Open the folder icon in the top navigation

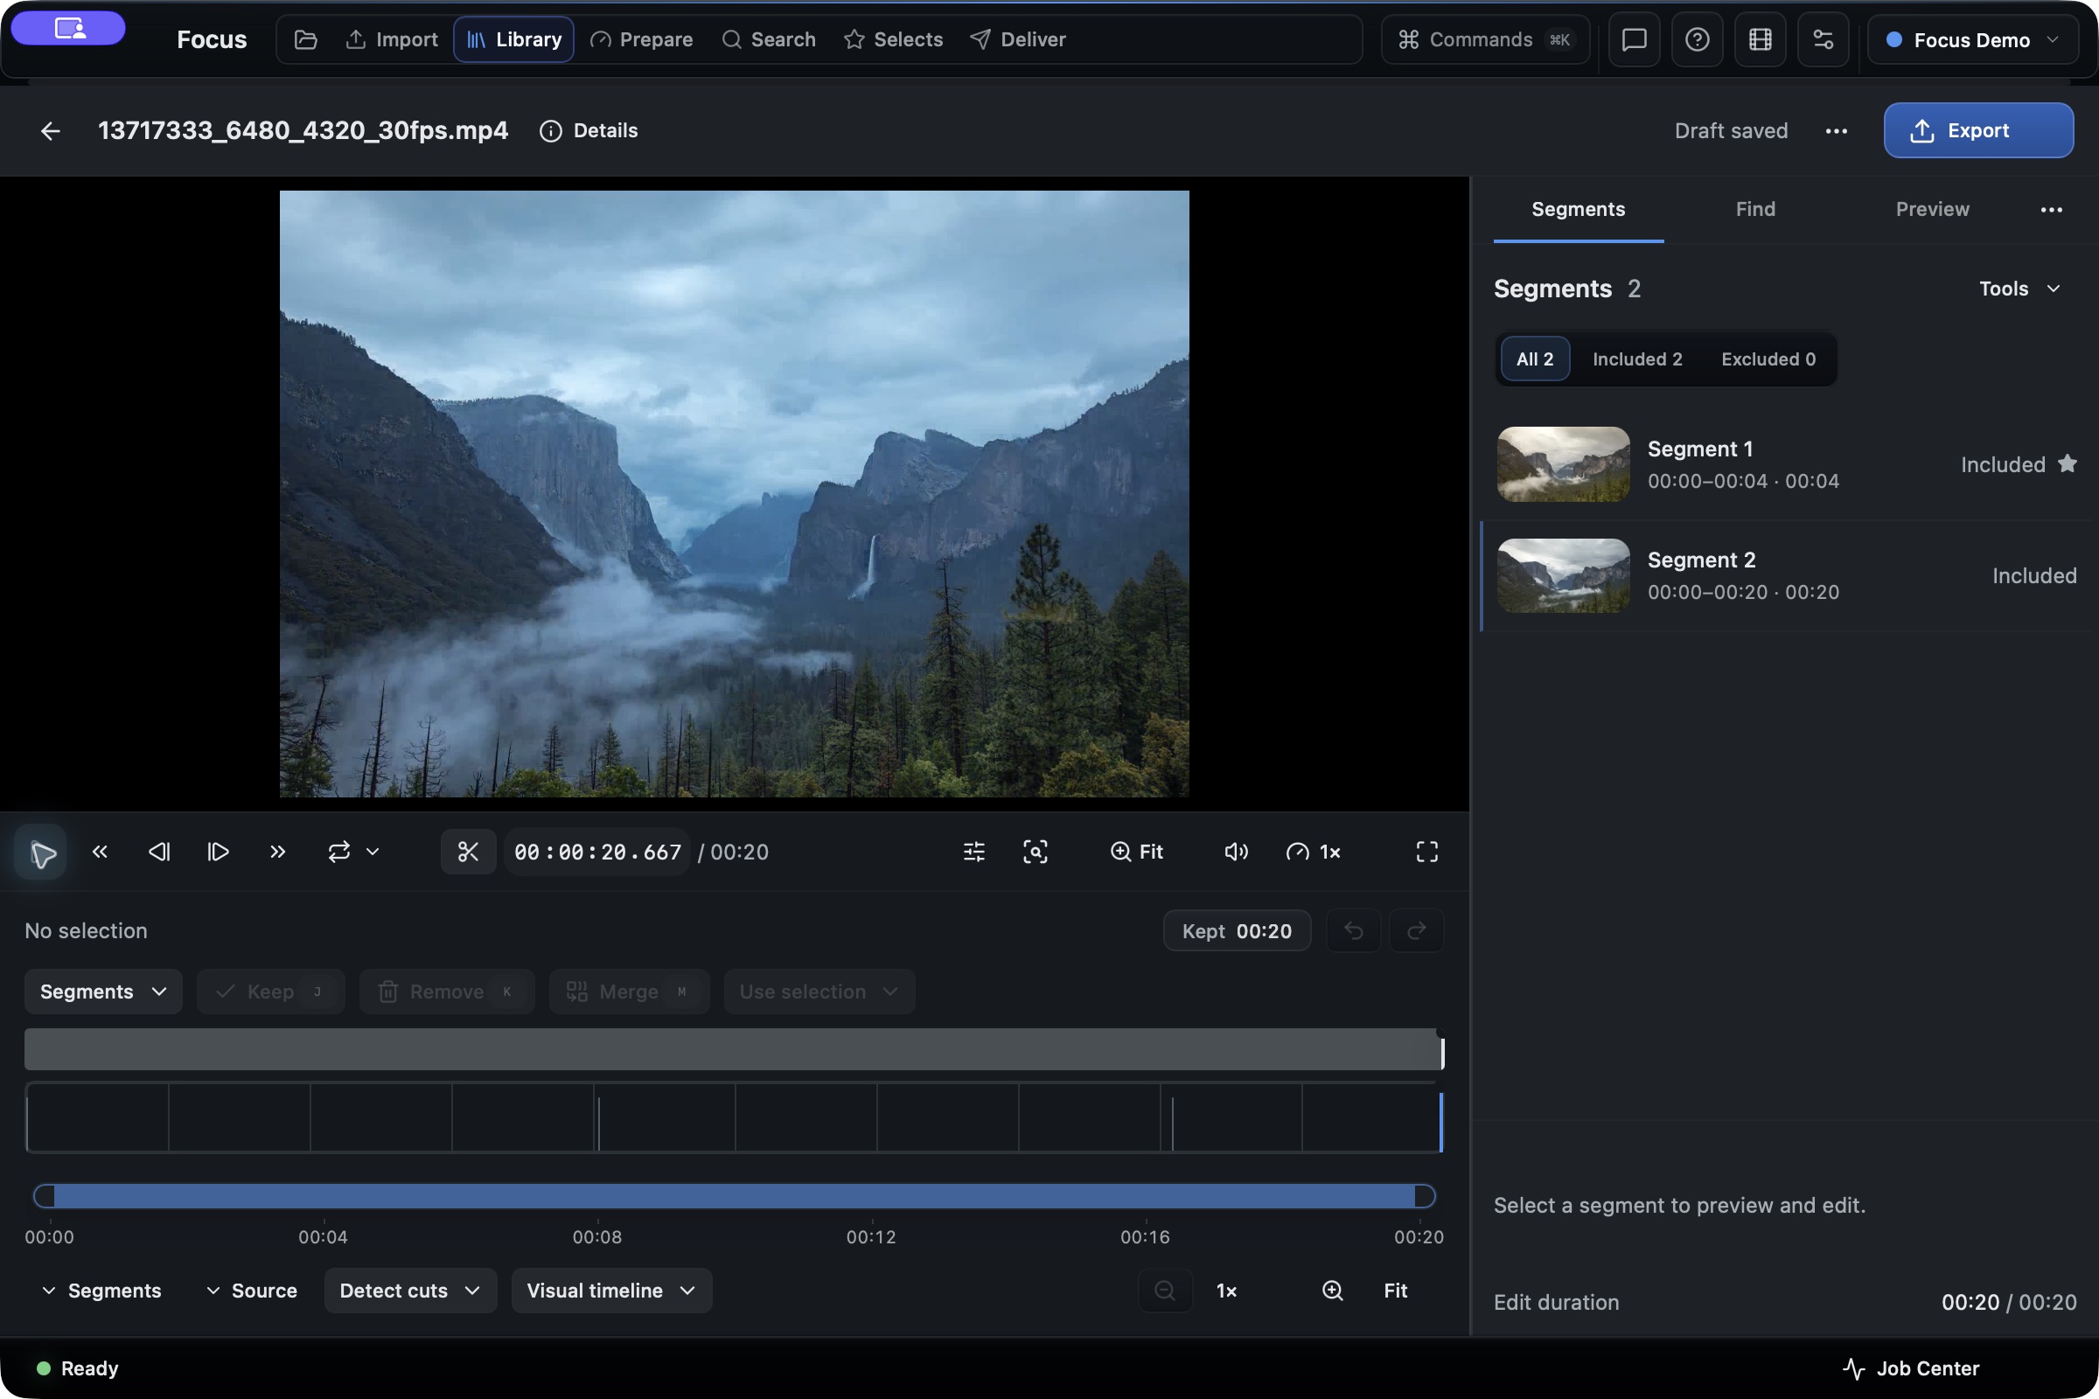[x=306, y=39]
